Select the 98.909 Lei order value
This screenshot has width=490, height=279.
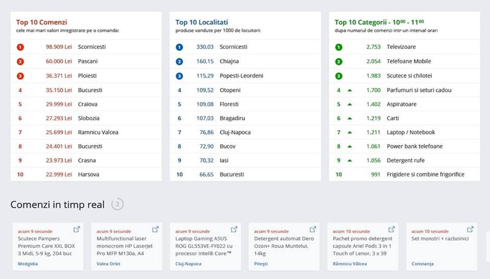tap(59, 47)
